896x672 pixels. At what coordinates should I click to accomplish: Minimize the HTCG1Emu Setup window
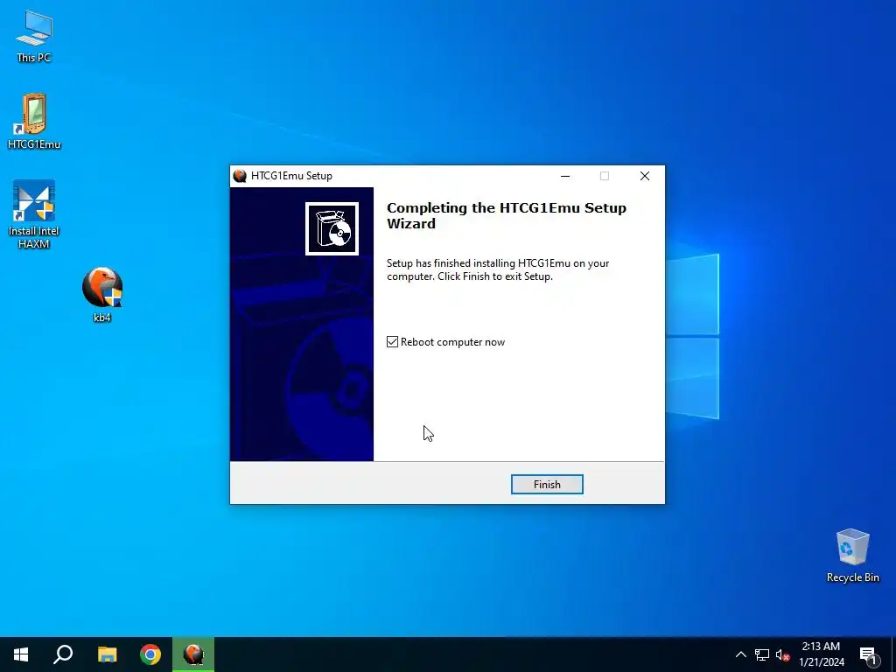point(565,176)
